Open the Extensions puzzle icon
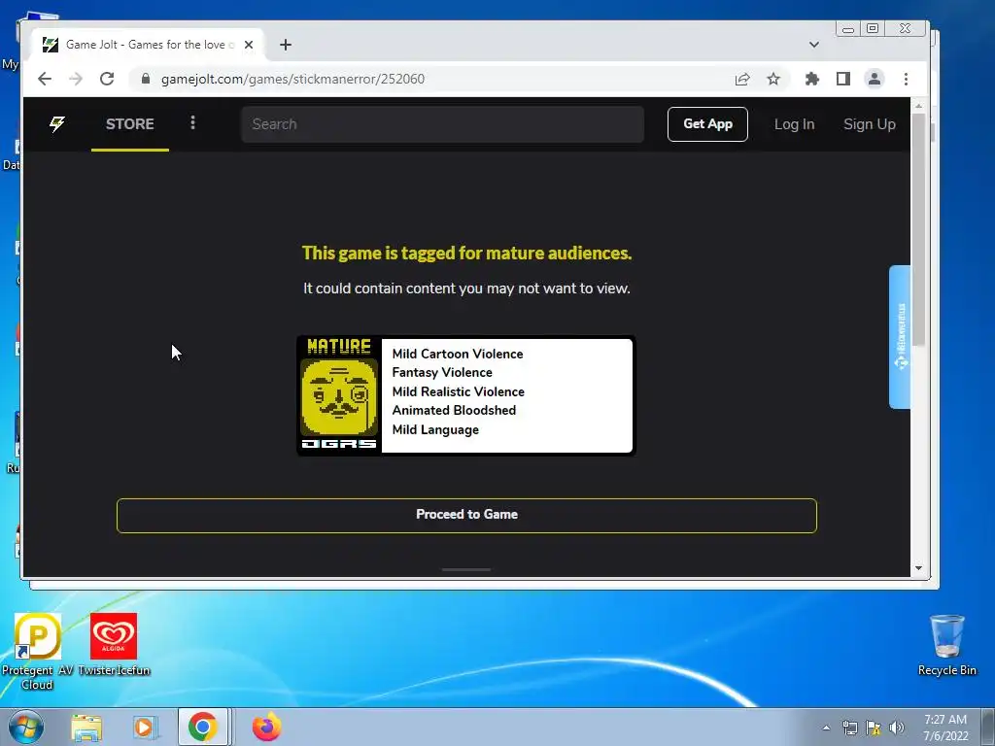The width and height of the screenshot is (995, 746). point(811,79)
